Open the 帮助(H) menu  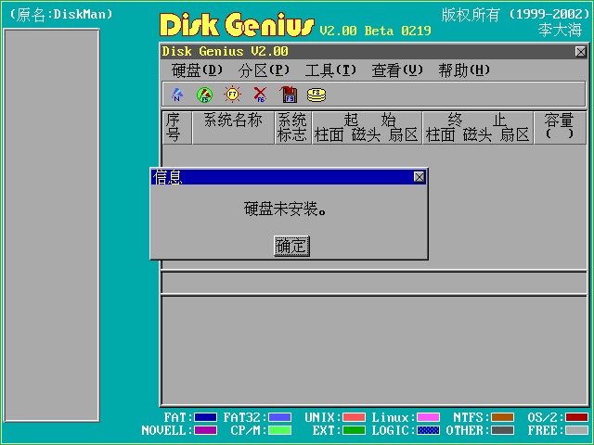464,70
